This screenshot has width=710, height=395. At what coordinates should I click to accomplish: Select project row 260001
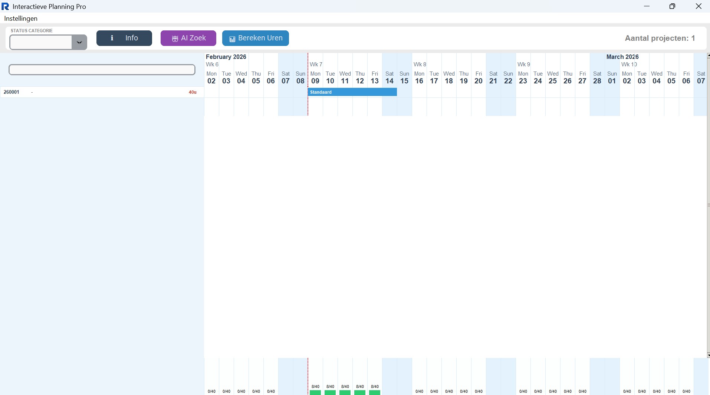(11, 92)
